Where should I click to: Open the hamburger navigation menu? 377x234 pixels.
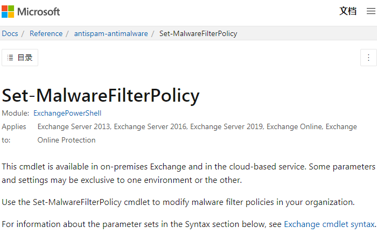[371, 11]
